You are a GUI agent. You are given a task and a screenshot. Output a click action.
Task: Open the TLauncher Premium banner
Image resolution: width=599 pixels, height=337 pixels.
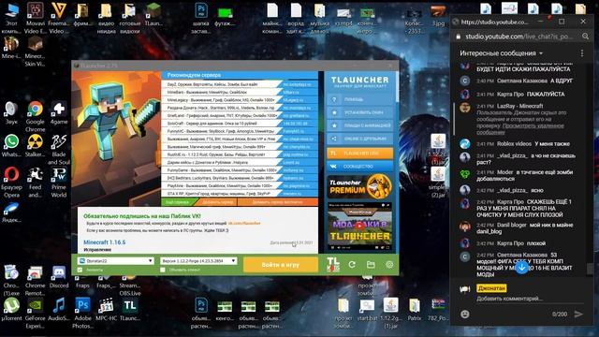pyautogui.click(x=359, y=186)
